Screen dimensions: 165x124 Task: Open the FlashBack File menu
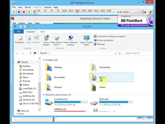pos(14,7)
